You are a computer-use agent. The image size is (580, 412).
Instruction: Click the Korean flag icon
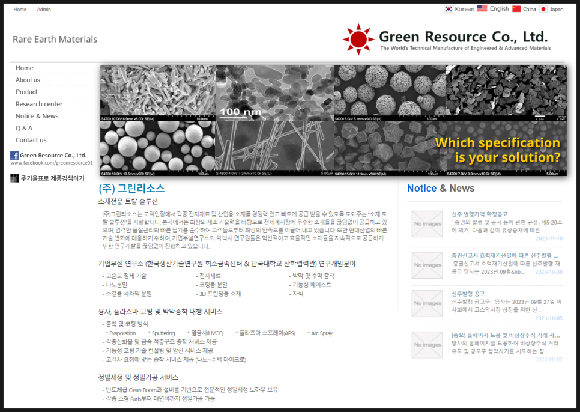pos(449,9)
